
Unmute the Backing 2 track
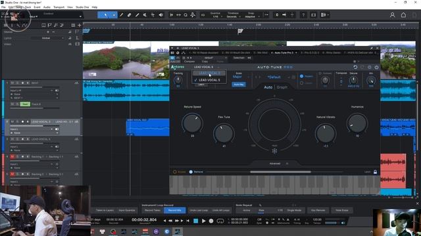[x=12, y=174]
